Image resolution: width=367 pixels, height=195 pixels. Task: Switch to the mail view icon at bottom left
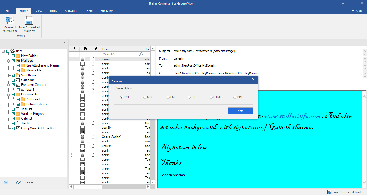click(6, 183)
